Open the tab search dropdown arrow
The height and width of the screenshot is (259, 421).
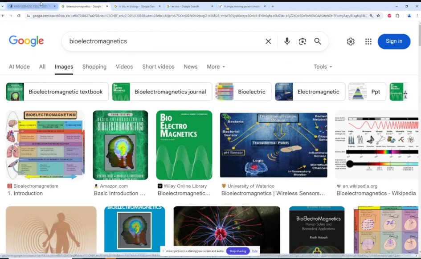pyautogui.click(x=2, y=6)
